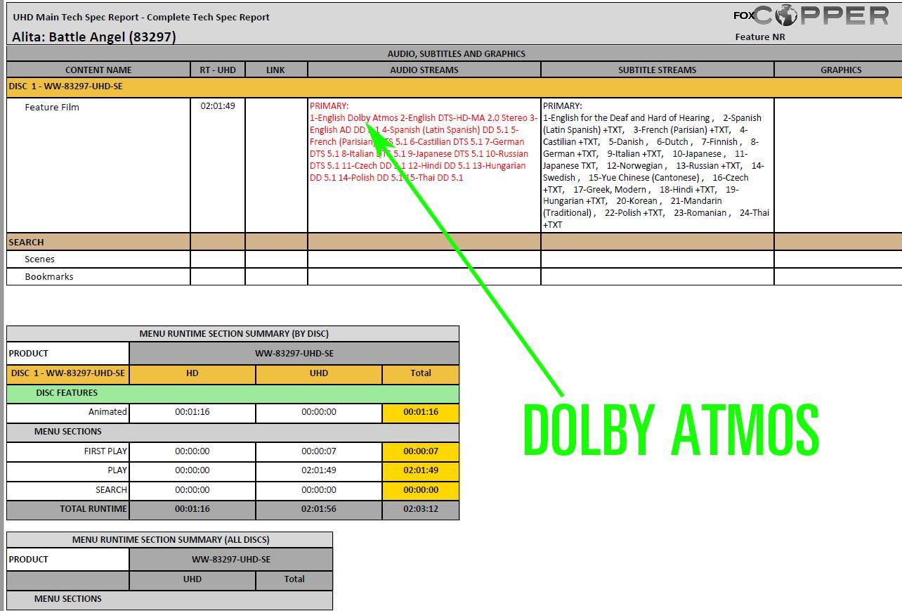Click PLAY Total value 02:01:49
902x611 pixels.
click(x=421, y=470)
